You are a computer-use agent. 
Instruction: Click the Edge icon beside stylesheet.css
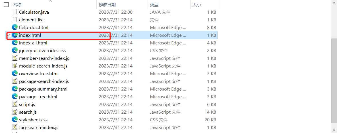point(15,120)
